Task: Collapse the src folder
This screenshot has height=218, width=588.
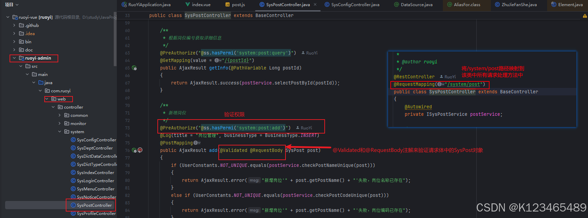Action: tap(21, 66)
